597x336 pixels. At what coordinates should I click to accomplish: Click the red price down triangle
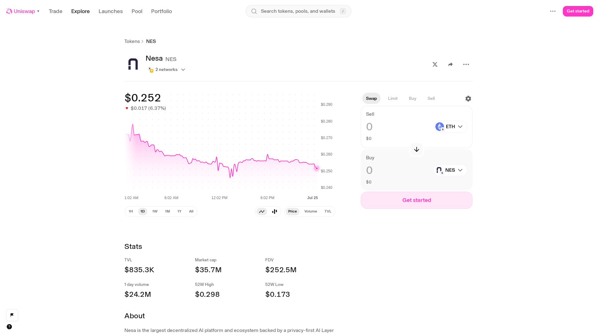click(x=127, y=108)
